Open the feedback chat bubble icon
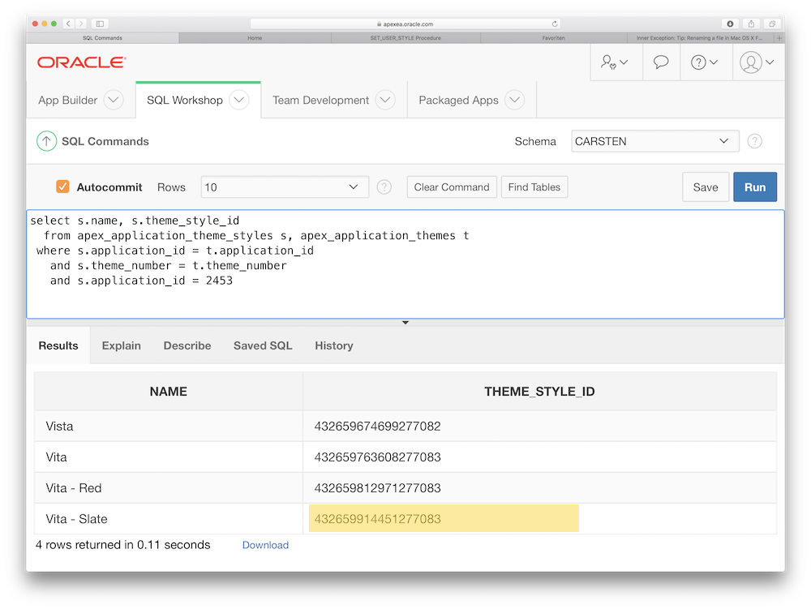Image resolution: width=811 pixels, height=609 pixels. (660, 62)
